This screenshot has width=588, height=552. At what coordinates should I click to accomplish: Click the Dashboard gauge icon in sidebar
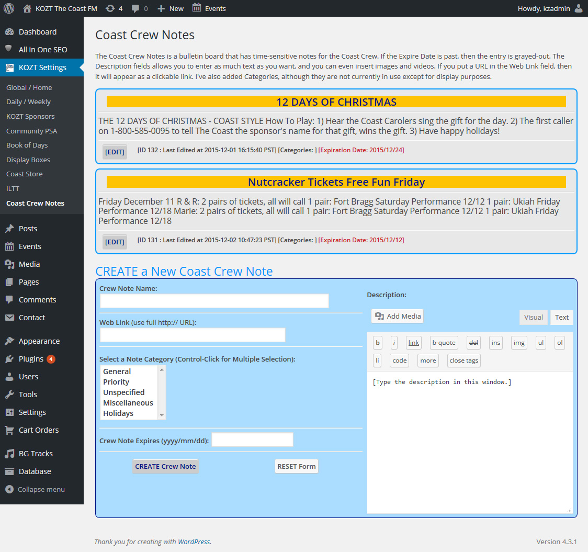click(x=9, y=32)
